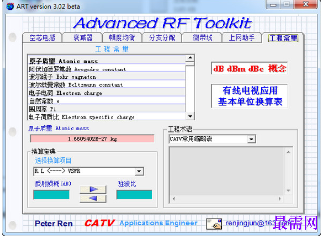Screen dimensions: 327x238
Task: Close the ART version 3.02 window
Action: click(306, 4)
